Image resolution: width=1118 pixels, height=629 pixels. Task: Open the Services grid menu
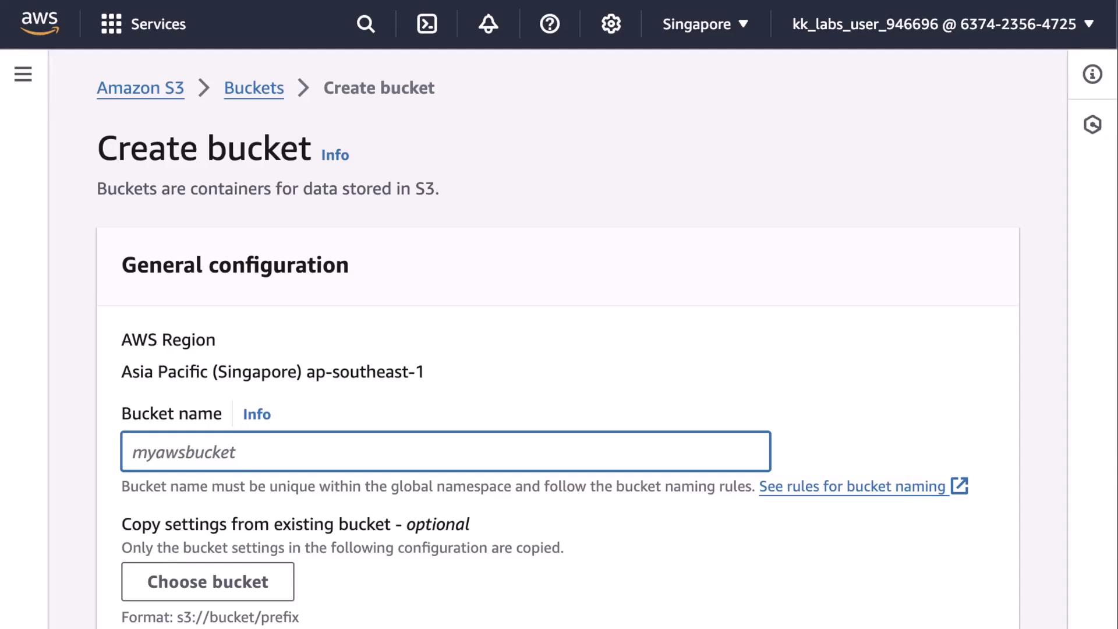click(111, 24)
